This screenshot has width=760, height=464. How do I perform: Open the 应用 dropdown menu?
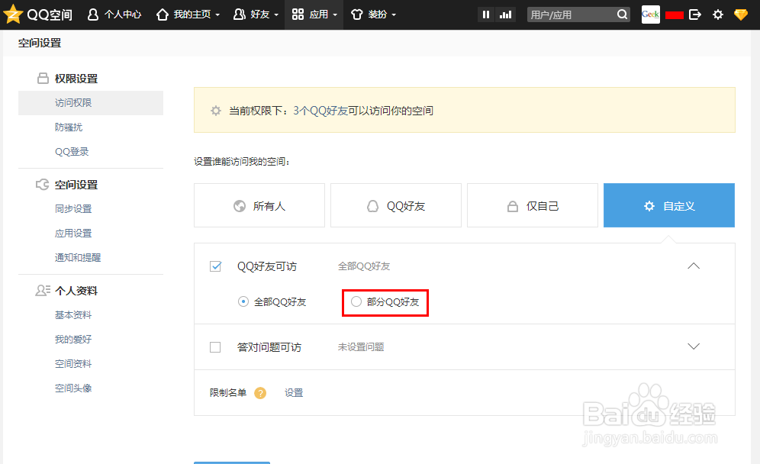point(314,14)
